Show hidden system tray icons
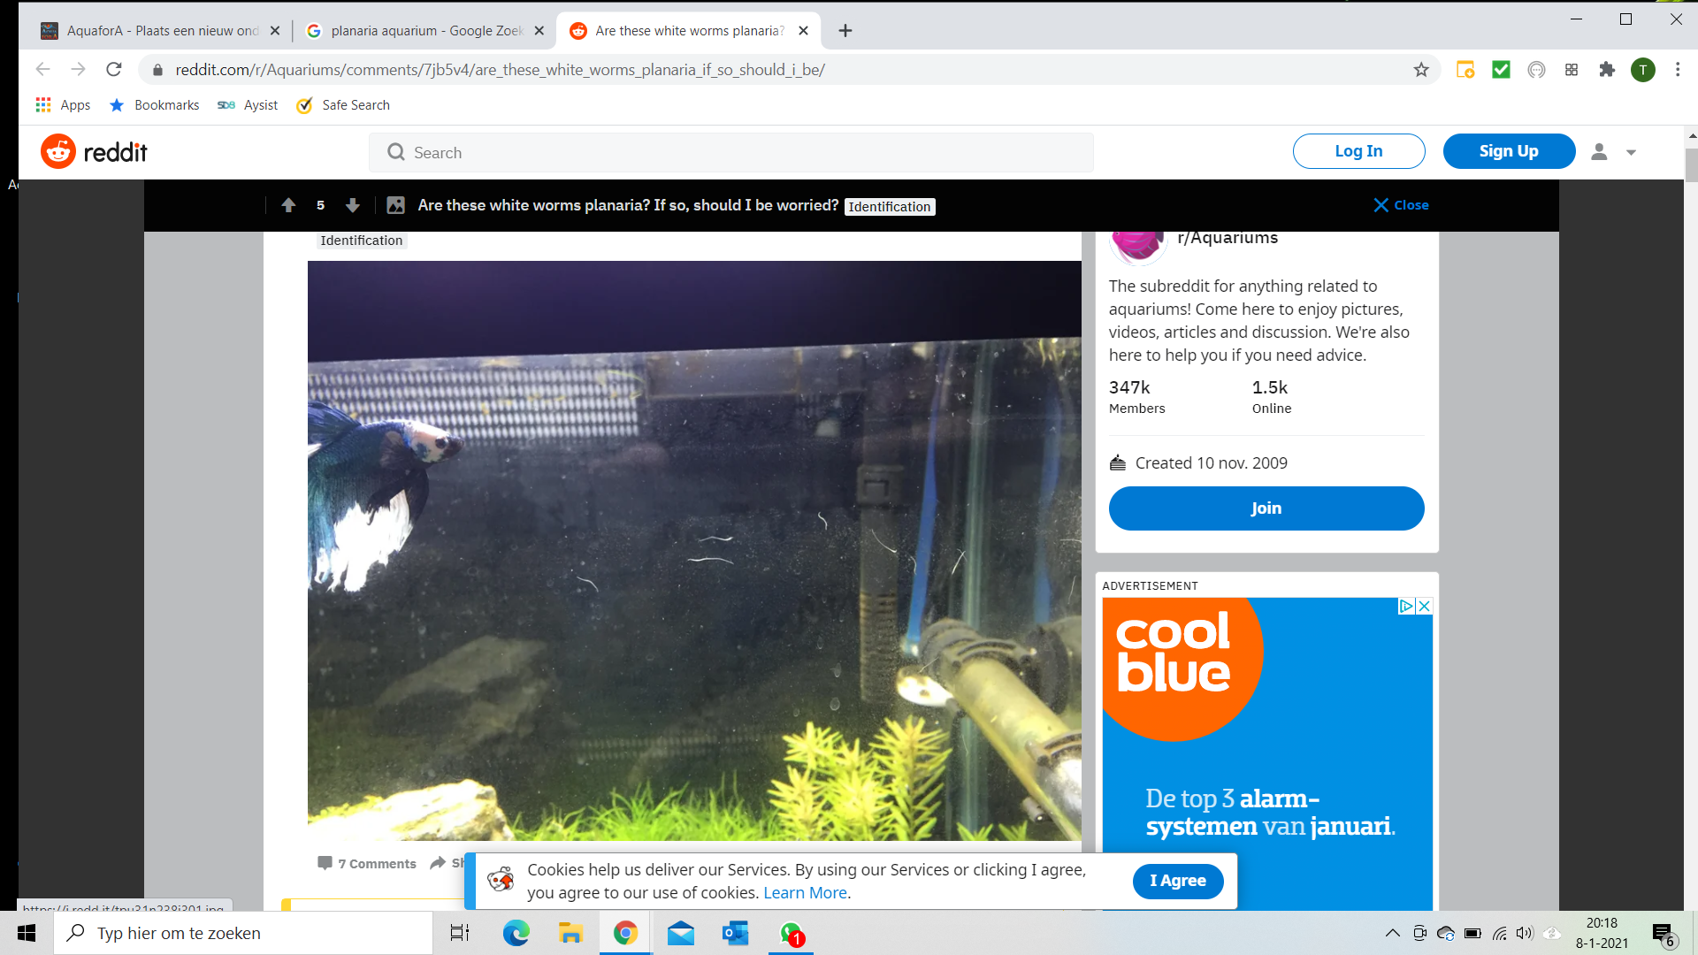Viewport: 1698px width, 955px height. coord(1392,933)
